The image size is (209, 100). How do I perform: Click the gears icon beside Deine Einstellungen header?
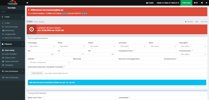pyautogui.click(x=3, y=71)
